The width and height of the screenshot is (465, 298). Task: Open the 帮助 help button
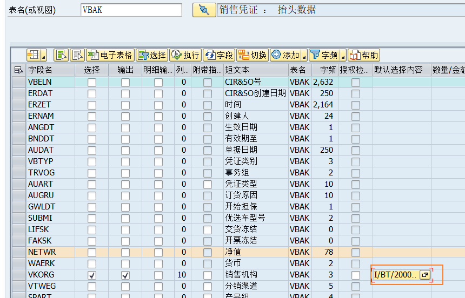(x=364, y=55)
